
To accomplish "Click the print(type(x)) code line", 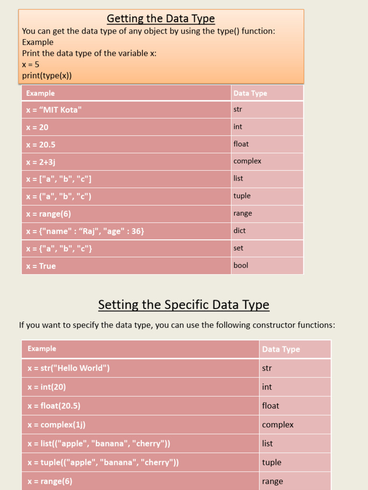I will [x=47, y=76].
